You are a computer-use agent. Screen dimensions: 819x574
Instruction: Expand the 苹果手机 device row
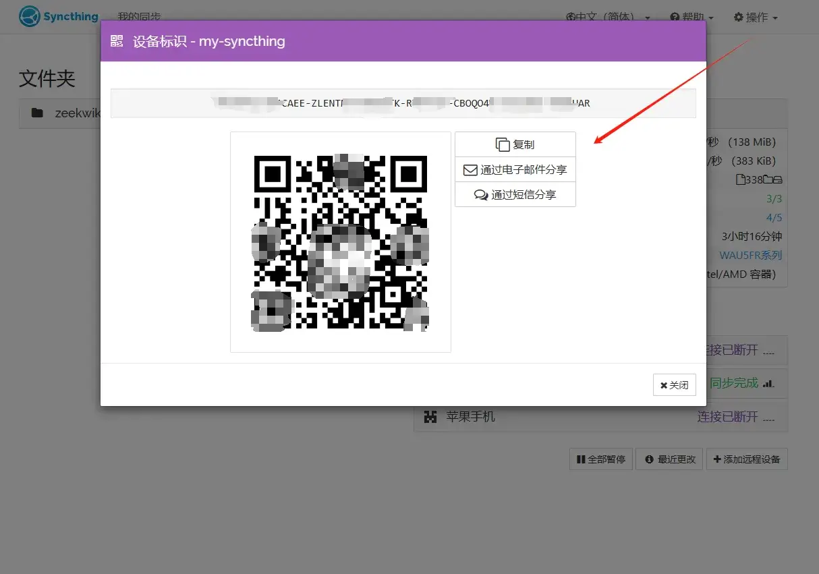600,417
